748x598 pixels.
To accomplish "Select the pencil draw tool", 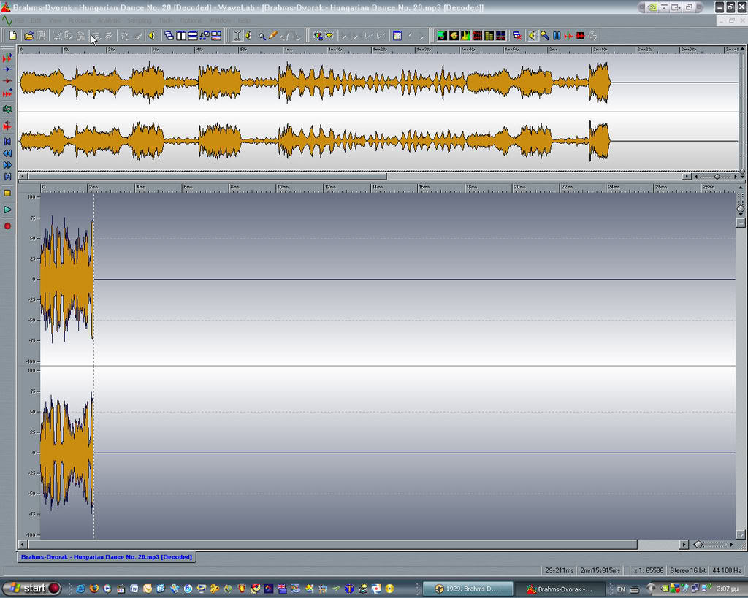I will click(x=273, y=35).
